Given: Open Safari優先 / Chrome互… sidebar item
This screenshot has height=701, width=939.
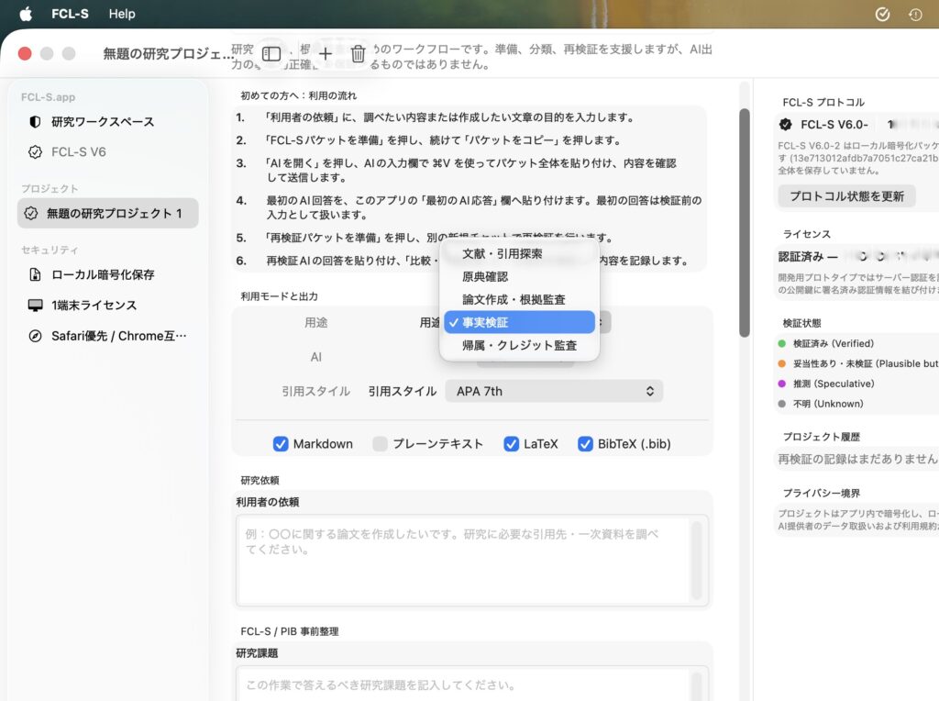Looking at the screenshot, I should (x=108, y=336).
